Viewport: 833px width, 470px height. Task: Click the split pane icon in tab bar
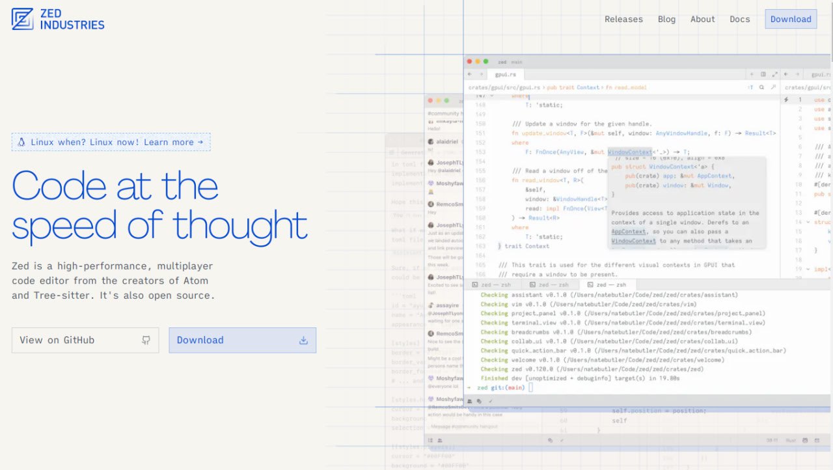[x=763, y=75]
